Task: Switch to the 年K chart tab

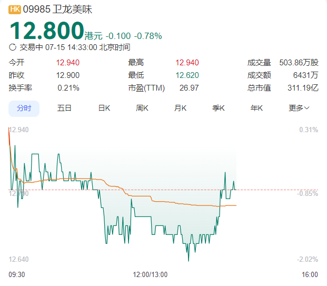Action: 256,109
